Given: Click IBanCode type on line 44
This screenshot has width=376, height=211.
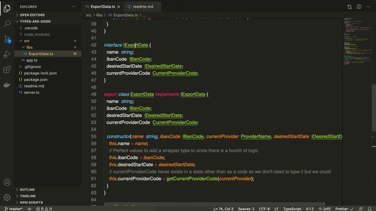Looking at the screenshot, I should pyautogui.click(x=140, y=59).
